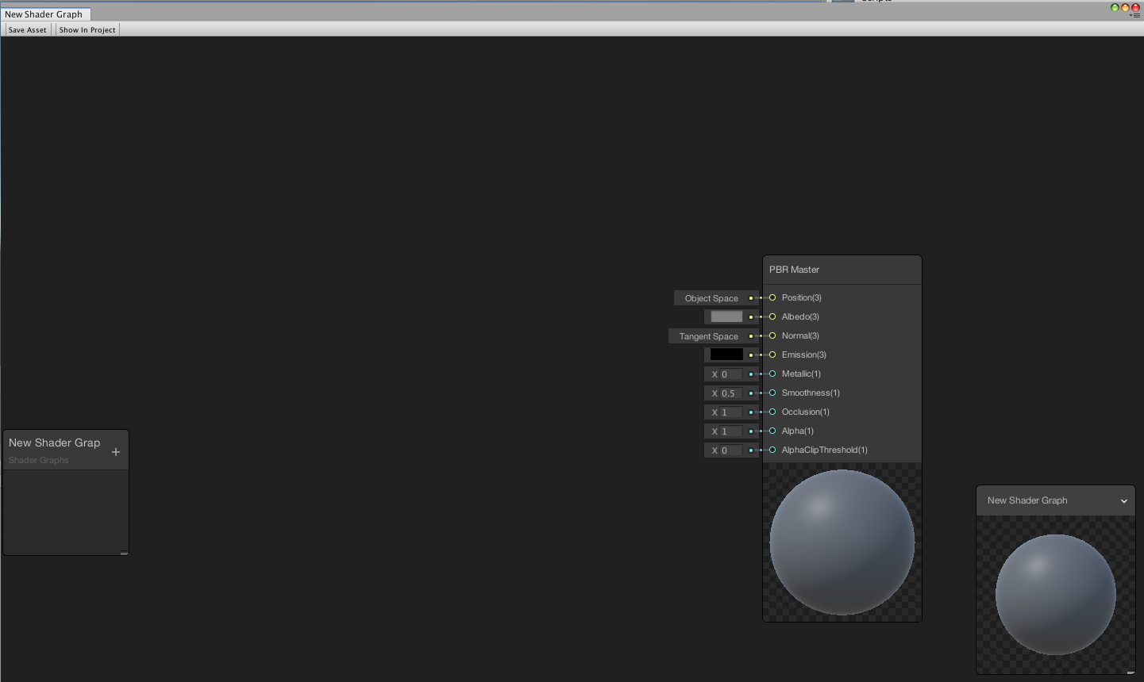This screenshot has height=682, width=1144.
Task: Click the Save Asset button
Action: click(27, 29)
